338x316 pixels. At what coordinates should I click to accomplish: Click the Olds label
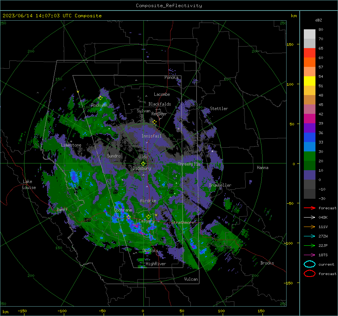coord(143,157)
